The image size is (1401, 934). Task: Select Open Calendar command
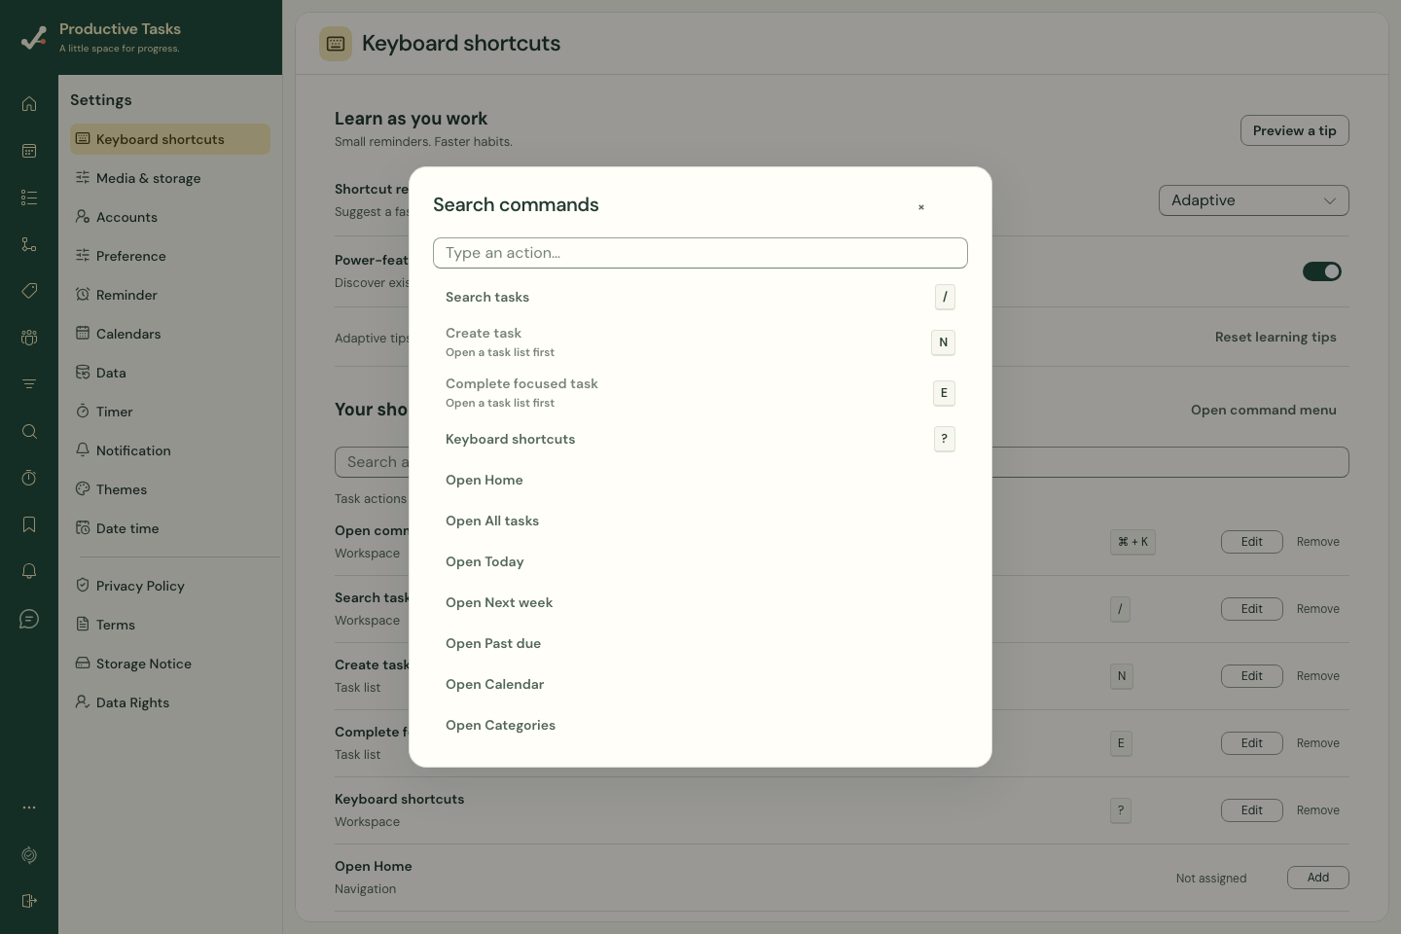coord(700,684)
